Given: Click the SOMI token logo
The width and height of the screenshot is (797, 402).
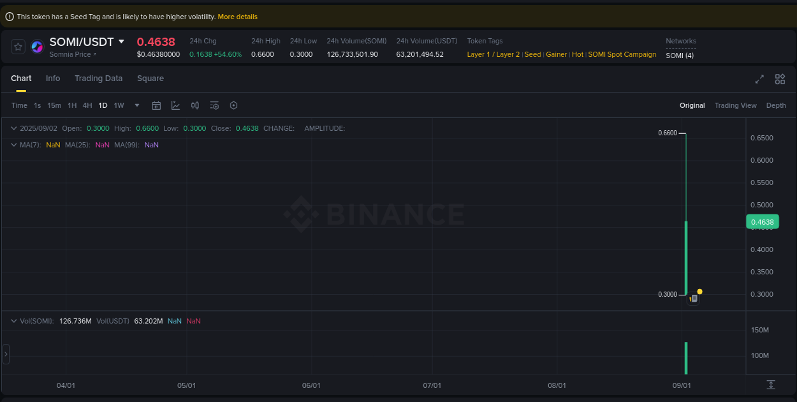Looking at the screenshot, I should pyautogui.click(x=36, y=47).
